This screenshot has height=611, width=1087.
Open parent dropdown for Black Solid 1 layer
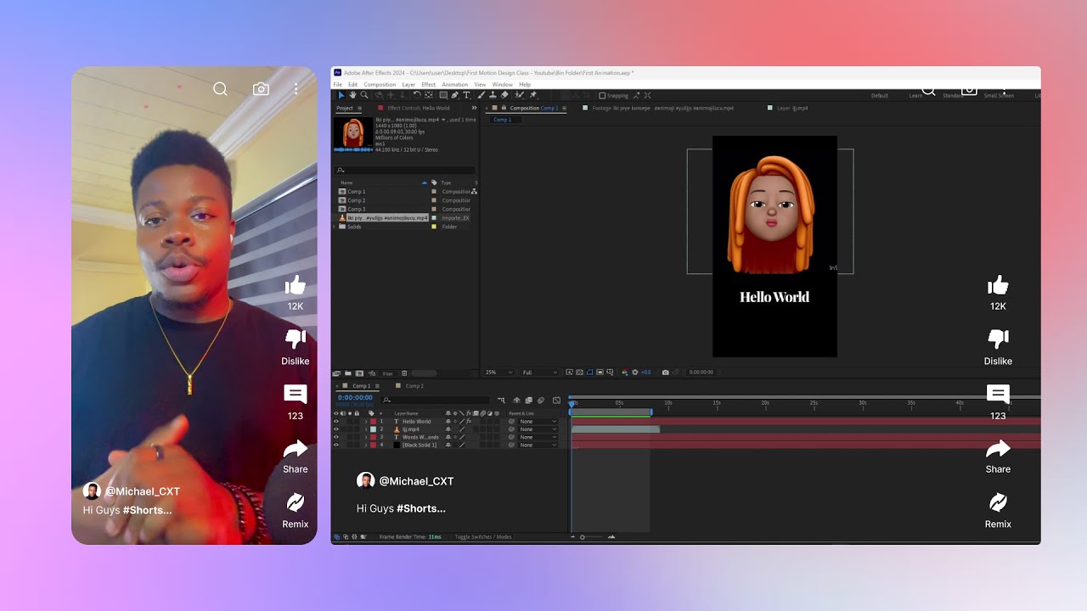point(538,445)
